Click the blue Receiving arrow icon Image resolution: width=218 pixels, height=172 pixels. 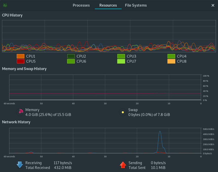[20, 165]
